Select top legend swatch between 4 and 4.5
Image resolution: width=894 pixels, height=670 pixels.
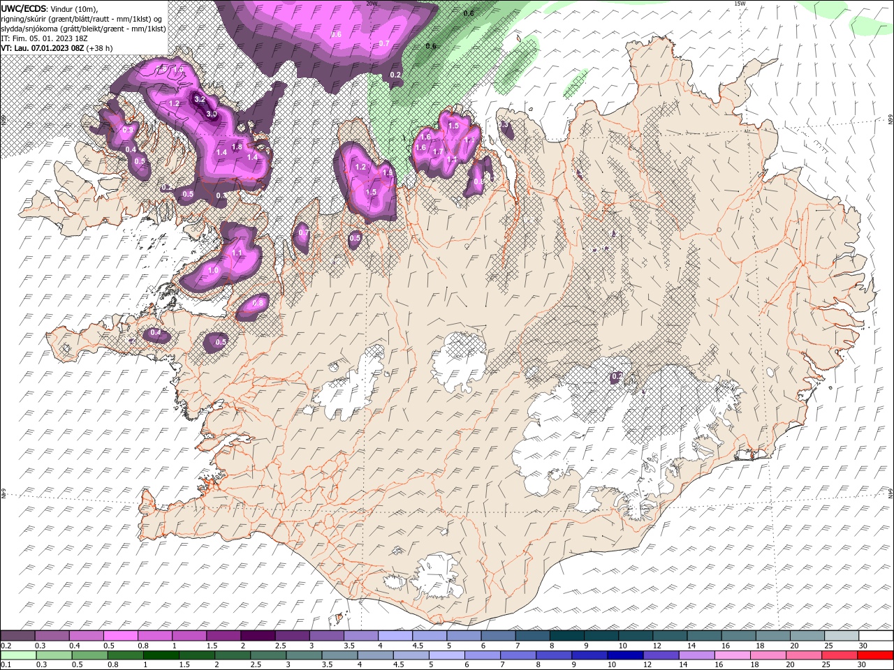[395, 635]
